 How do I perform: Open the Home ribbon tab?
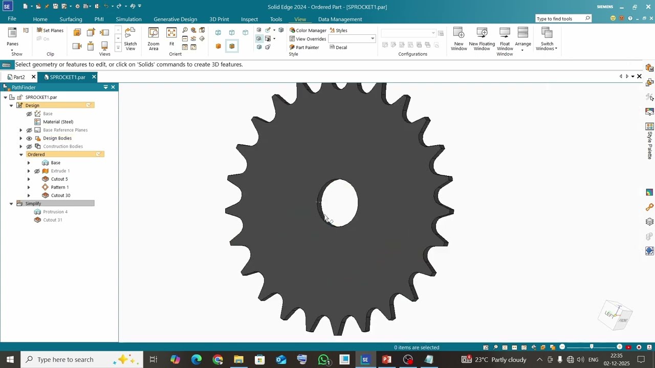point(40,19)
